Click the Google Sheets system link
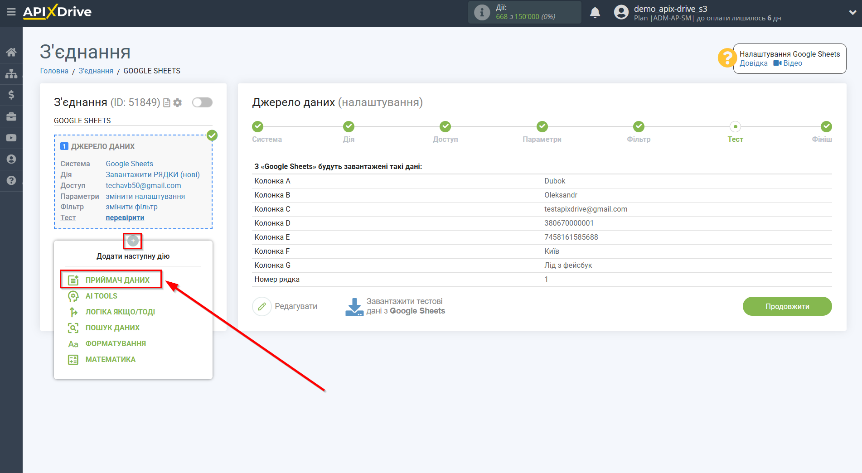Image resolution: width=862 pixels, height=473 pixels. click(129, 164)
